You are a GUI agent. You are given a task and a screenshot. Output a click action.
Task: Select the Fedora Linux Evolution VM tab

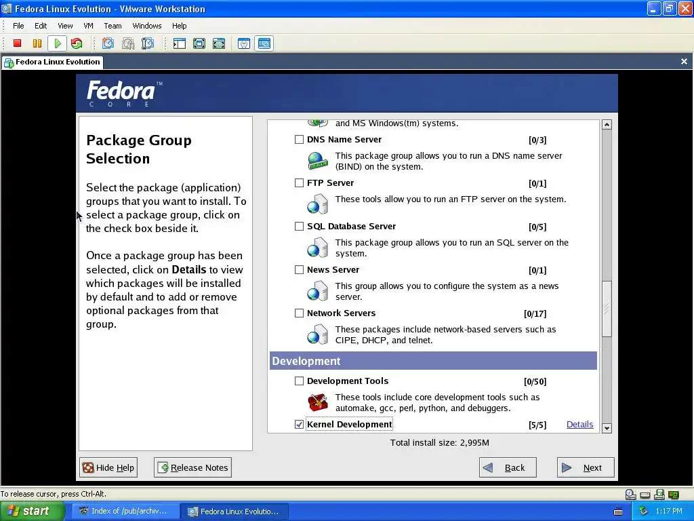[x=53, y=62]
